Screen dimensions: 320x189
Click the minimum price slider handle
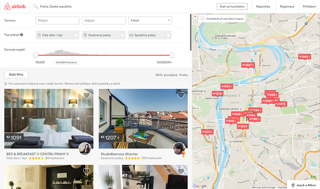point(35,55)
